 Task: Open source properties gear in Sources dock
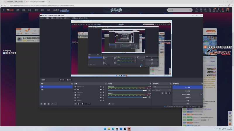click(x=82, y=104)
